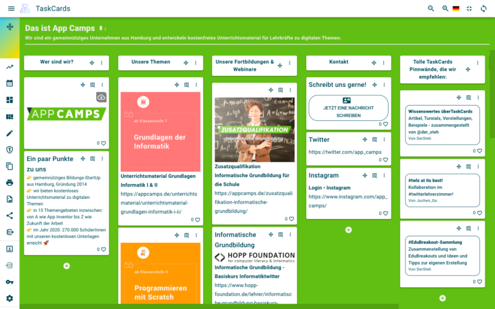This screenshot has height=309, width=495.
Task: Open the instagram.com/app_camps link
Action: [x=348, y=201]
